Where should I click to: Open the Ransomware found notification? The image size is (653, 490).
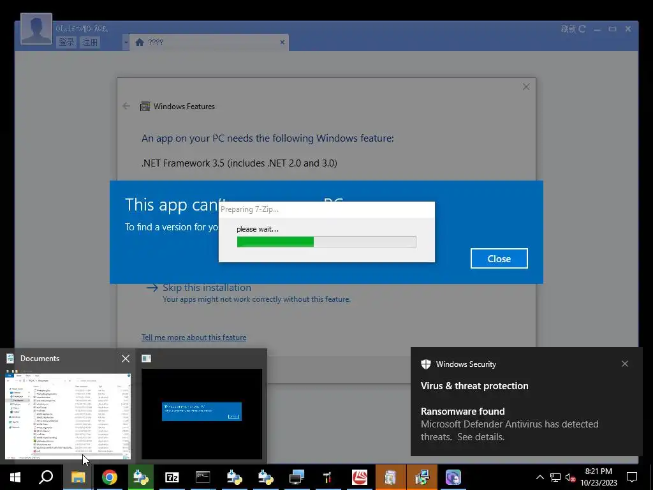(x=510, y=424)
